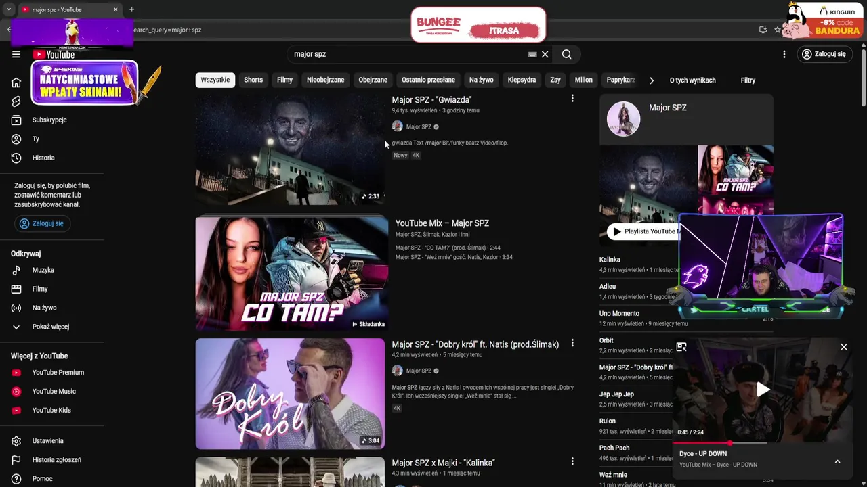Select the Obejrzane filter chip
This screenshot has height=487, width=867.
pos(373,80)
